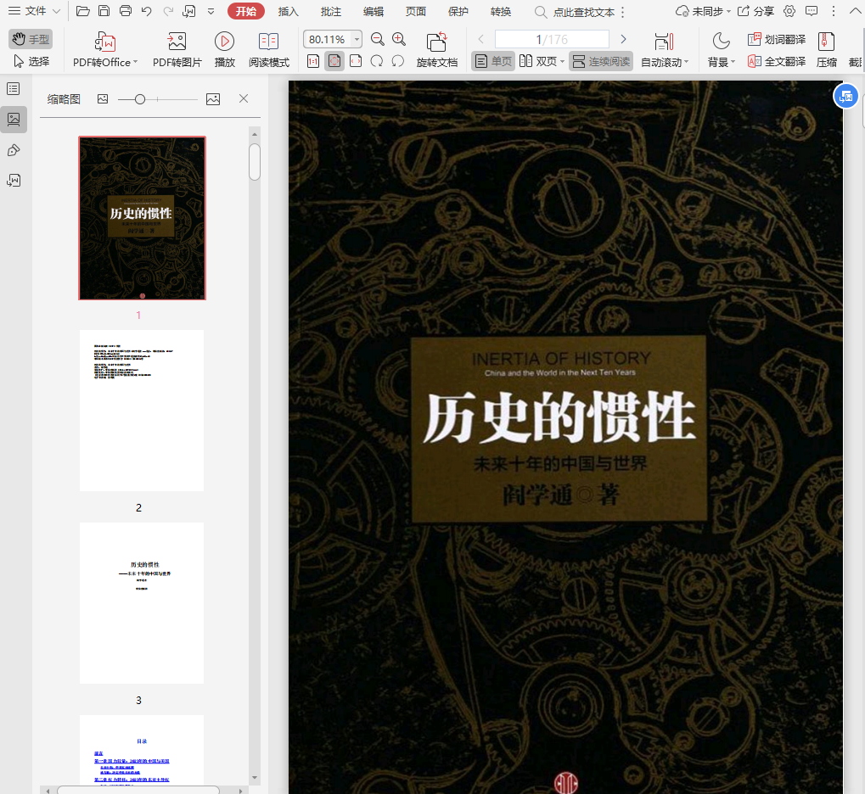The height and width of the screenshot is (794, 865).
Task: Switch to the 批注 tab
Action: pos(331,11)
